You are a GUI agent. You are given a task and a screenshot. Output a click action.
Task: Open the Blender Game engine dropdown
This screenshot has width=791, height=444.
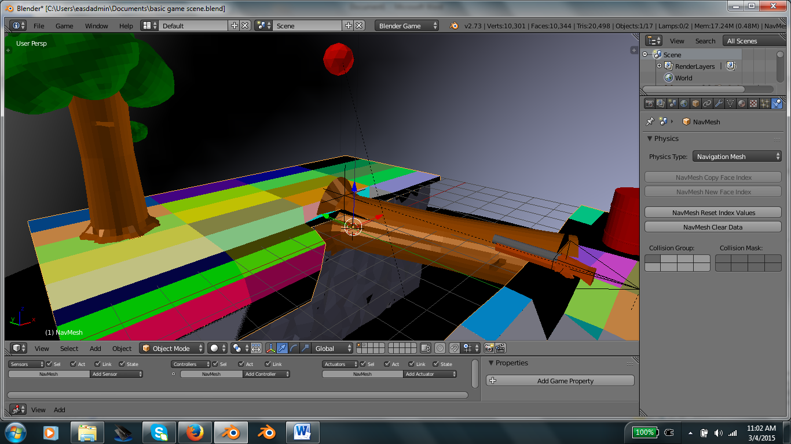tap(407, 25)
